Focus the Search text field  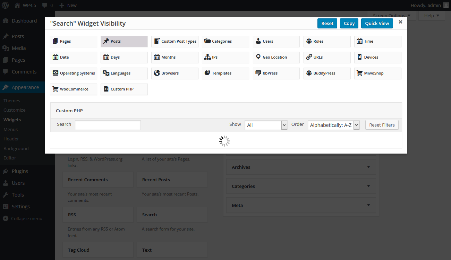pyautogui.click(x=108, y=125)
